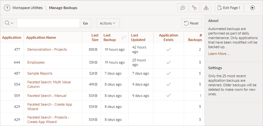The height and width of the screenshot is (126, 263).
Task: Click the Reset button
Action: pos(192,23)
